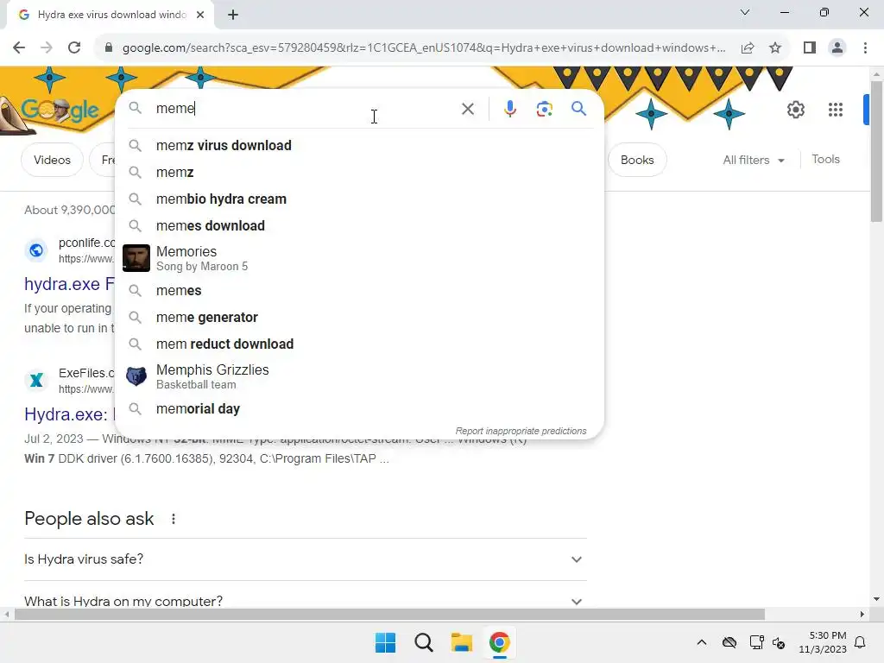Open the tab search dropdown arrow

(x=744, y=12)
